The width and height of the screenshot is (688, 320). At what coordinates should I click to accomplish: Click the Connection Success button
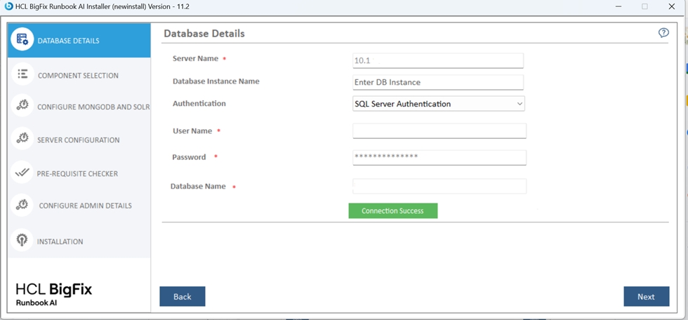[x=392, y=211]
